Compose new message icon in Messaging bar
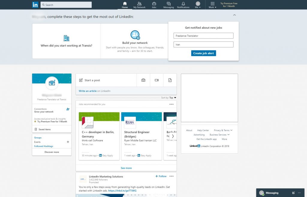This screenshot has height=197, width=307. pos(293,193)
